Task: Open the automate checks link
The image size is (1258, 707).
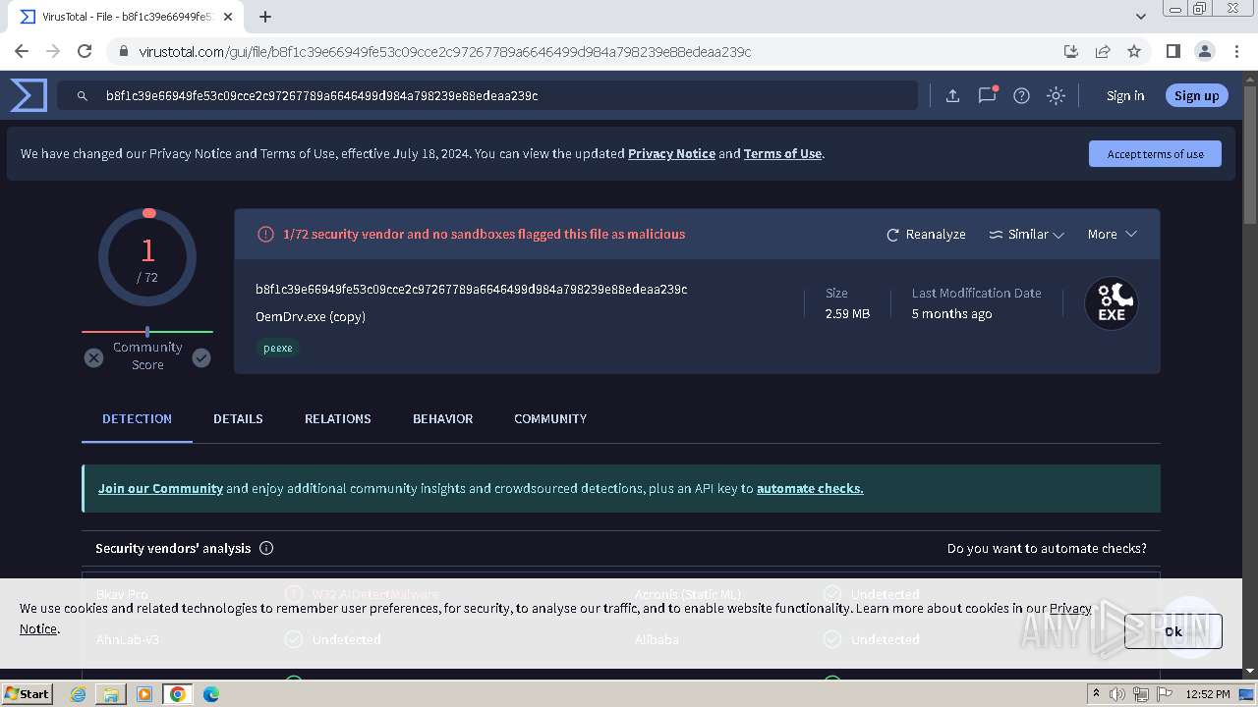Action: pyautogui.click(x=810, y=488)
